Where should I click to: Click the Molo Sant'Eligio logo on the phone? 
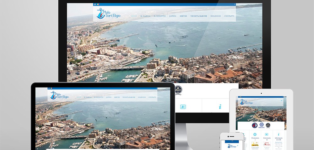coord(232,146)
